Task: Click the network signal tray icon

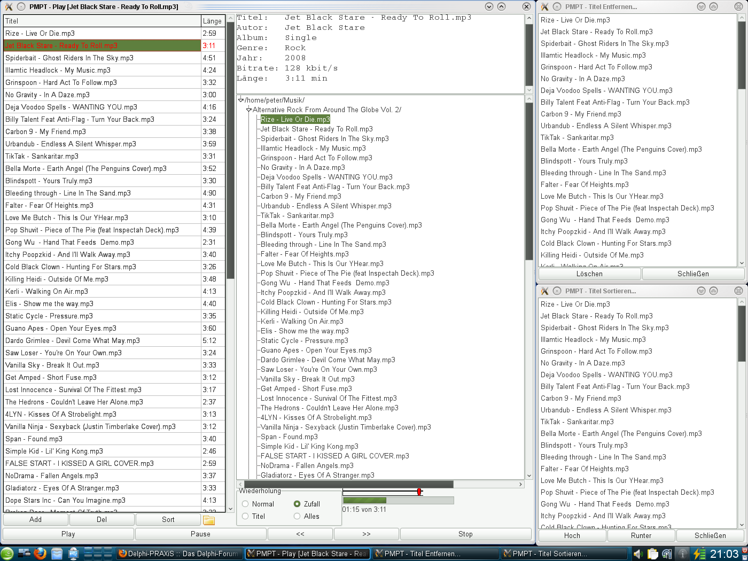Action: click(667, 554)
